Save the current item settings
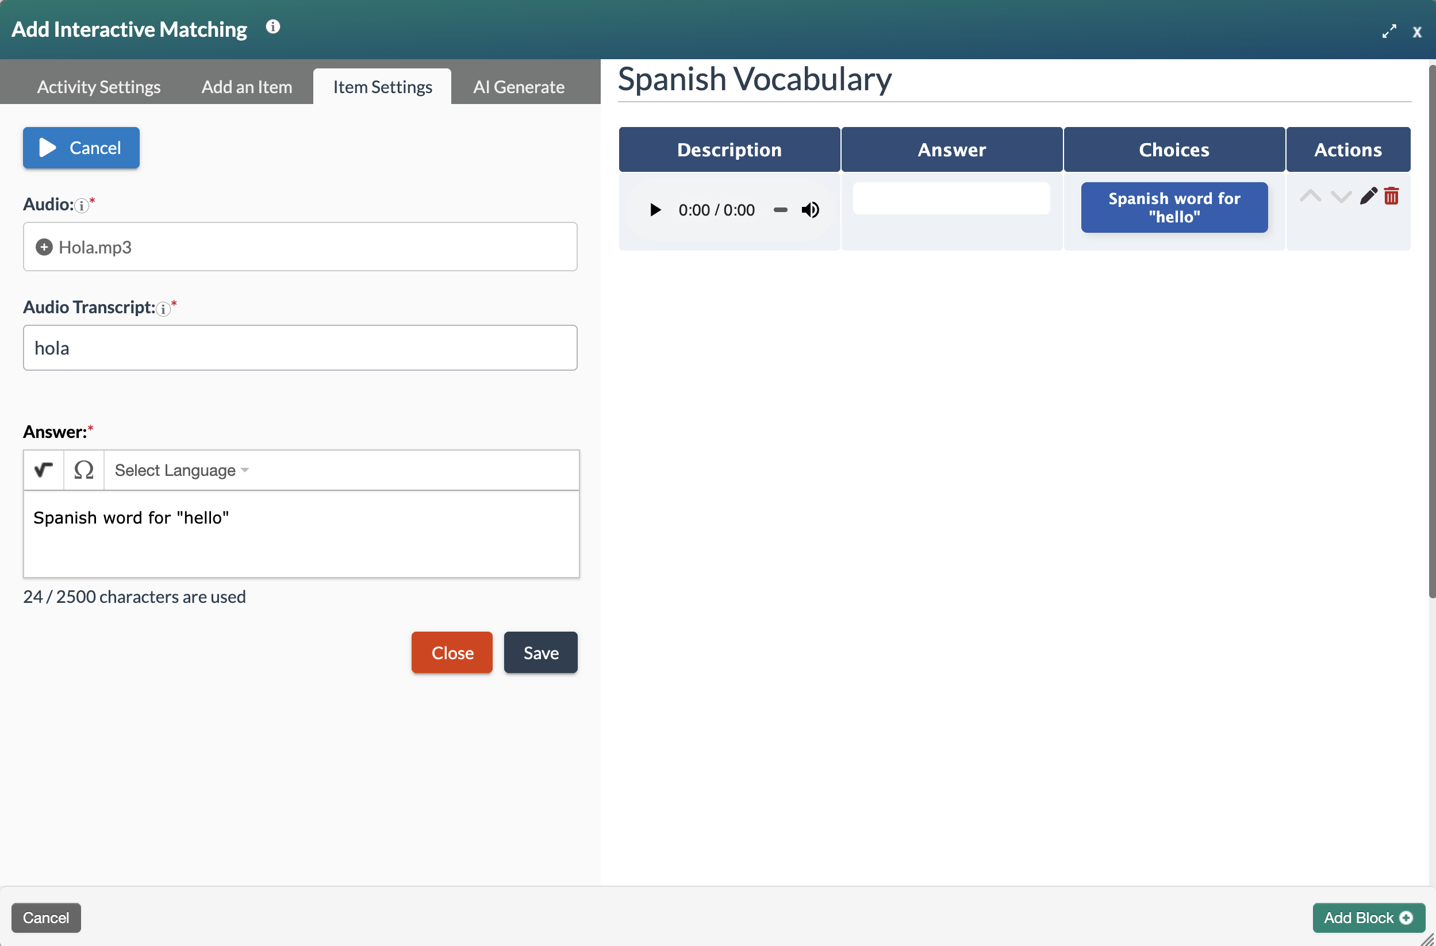Image resolution: width=1436 pixels, height=946 pixels. pyautogui.click(x=540, y=652)
